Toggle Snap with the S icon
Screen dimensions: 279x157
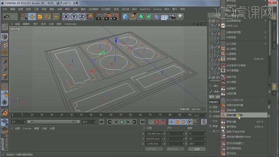pos(4,102)
